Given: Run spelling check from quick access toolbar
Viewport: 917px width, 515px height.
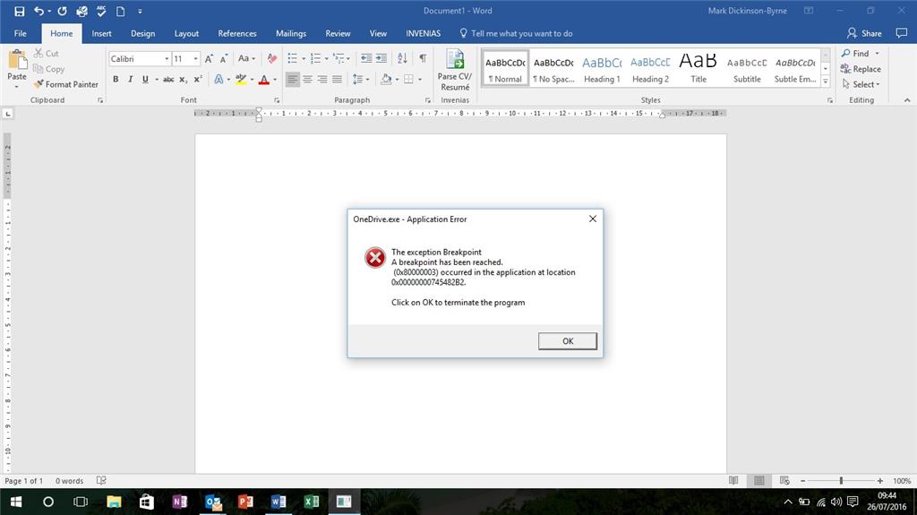Looking at the screenshot, I should 101,11.
